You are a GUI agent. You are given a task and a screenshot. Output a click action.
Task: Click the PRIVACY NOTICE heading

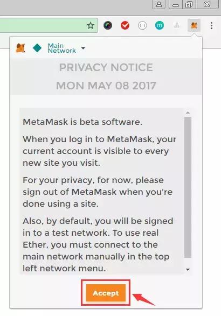pyautogui.click(x=106, y=67)
